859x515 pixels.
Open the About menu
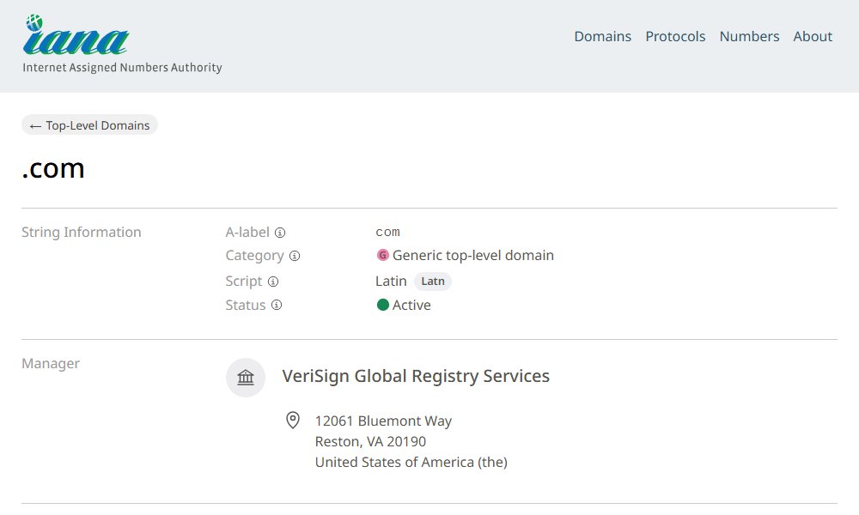pyautogui.click(x=813, y=36)
